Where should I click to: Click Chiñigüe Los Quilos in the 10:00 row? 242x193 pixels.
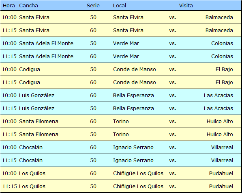(138, 173)
